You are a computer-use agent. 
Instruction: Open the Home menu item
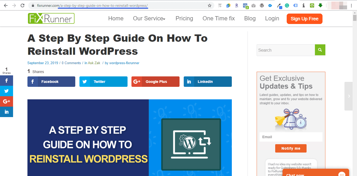[116, 19]
